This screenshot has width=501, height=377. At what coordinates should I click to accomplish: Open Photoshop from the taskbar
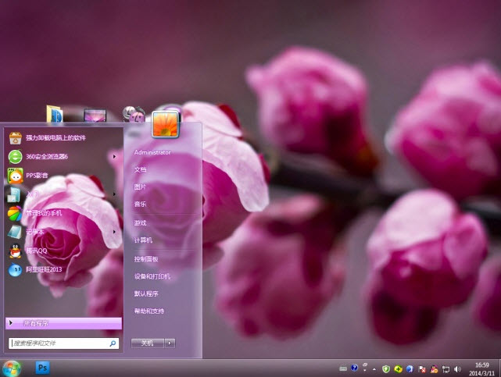42,368
